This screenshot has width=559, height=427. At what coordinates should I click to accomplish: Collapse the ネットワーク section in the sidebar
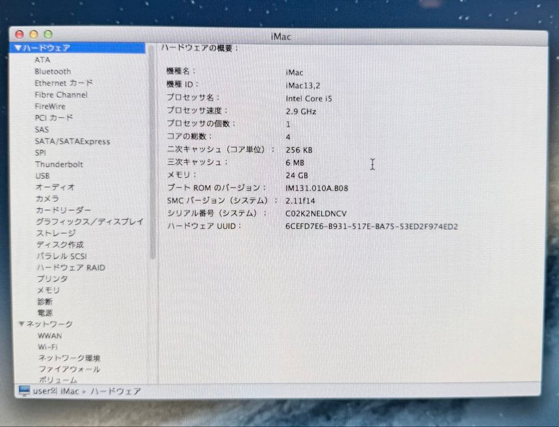coord(21,324)
